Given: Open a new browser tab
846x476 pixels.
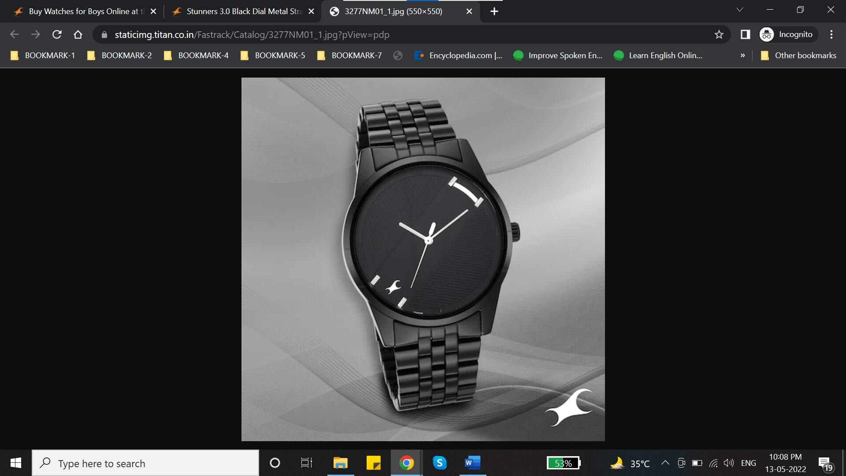Looking at the screenshot, I should click(494, 11).
